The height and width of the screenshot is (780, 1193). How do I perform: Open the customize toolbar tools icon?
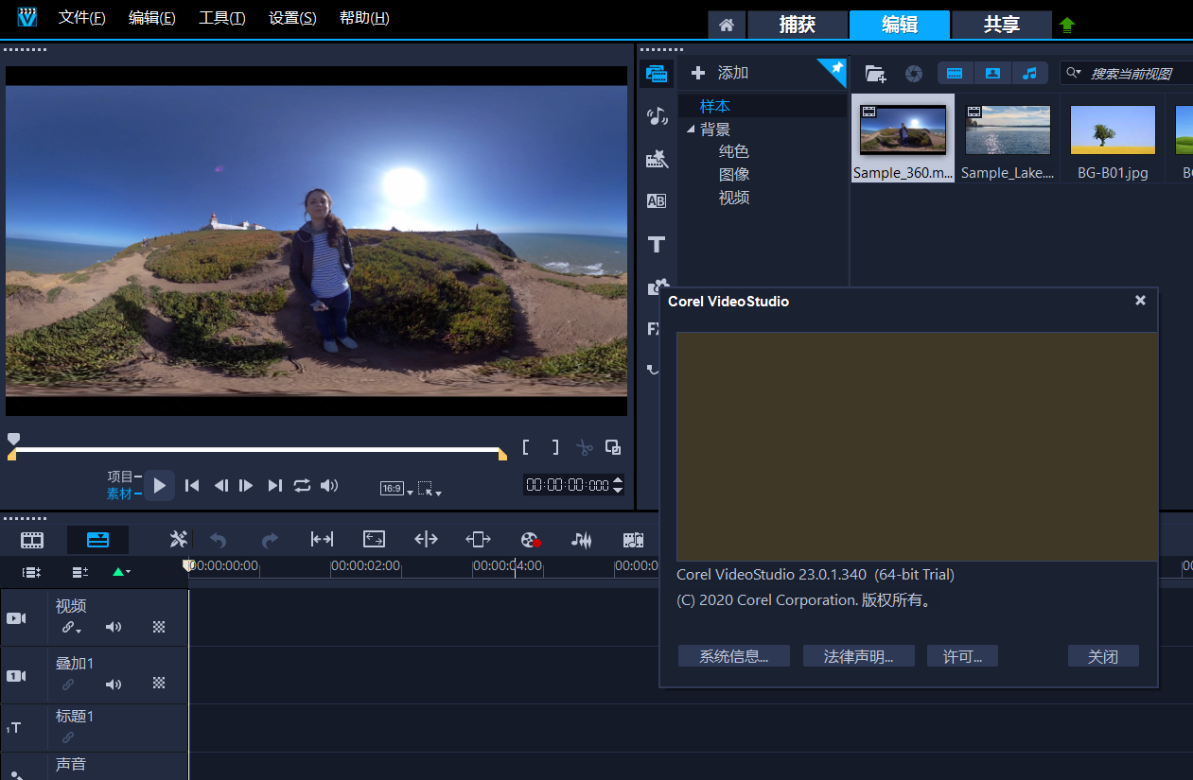pos(178,539)
